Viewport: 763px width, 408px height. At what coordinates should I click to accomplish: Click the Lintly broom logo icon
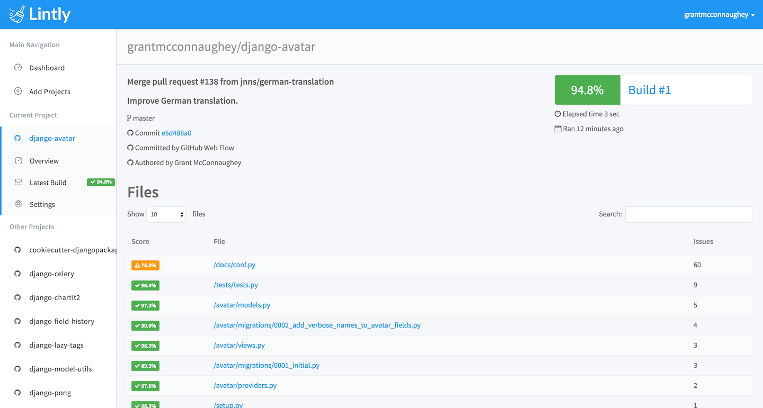(x=17, y=14)
